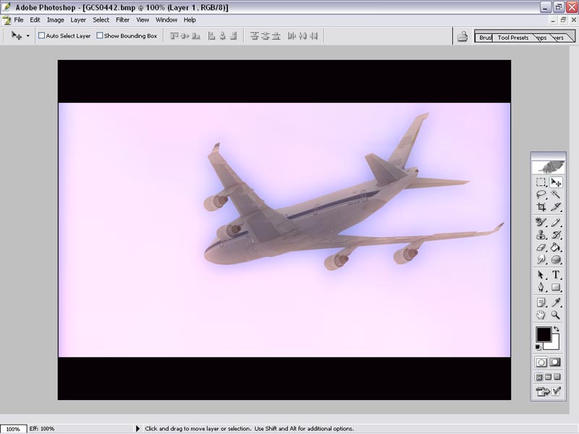This screenshot has height=434, width=579.
Task: Select the Rectangular Marquee tool
Action: tap(541, 183)
